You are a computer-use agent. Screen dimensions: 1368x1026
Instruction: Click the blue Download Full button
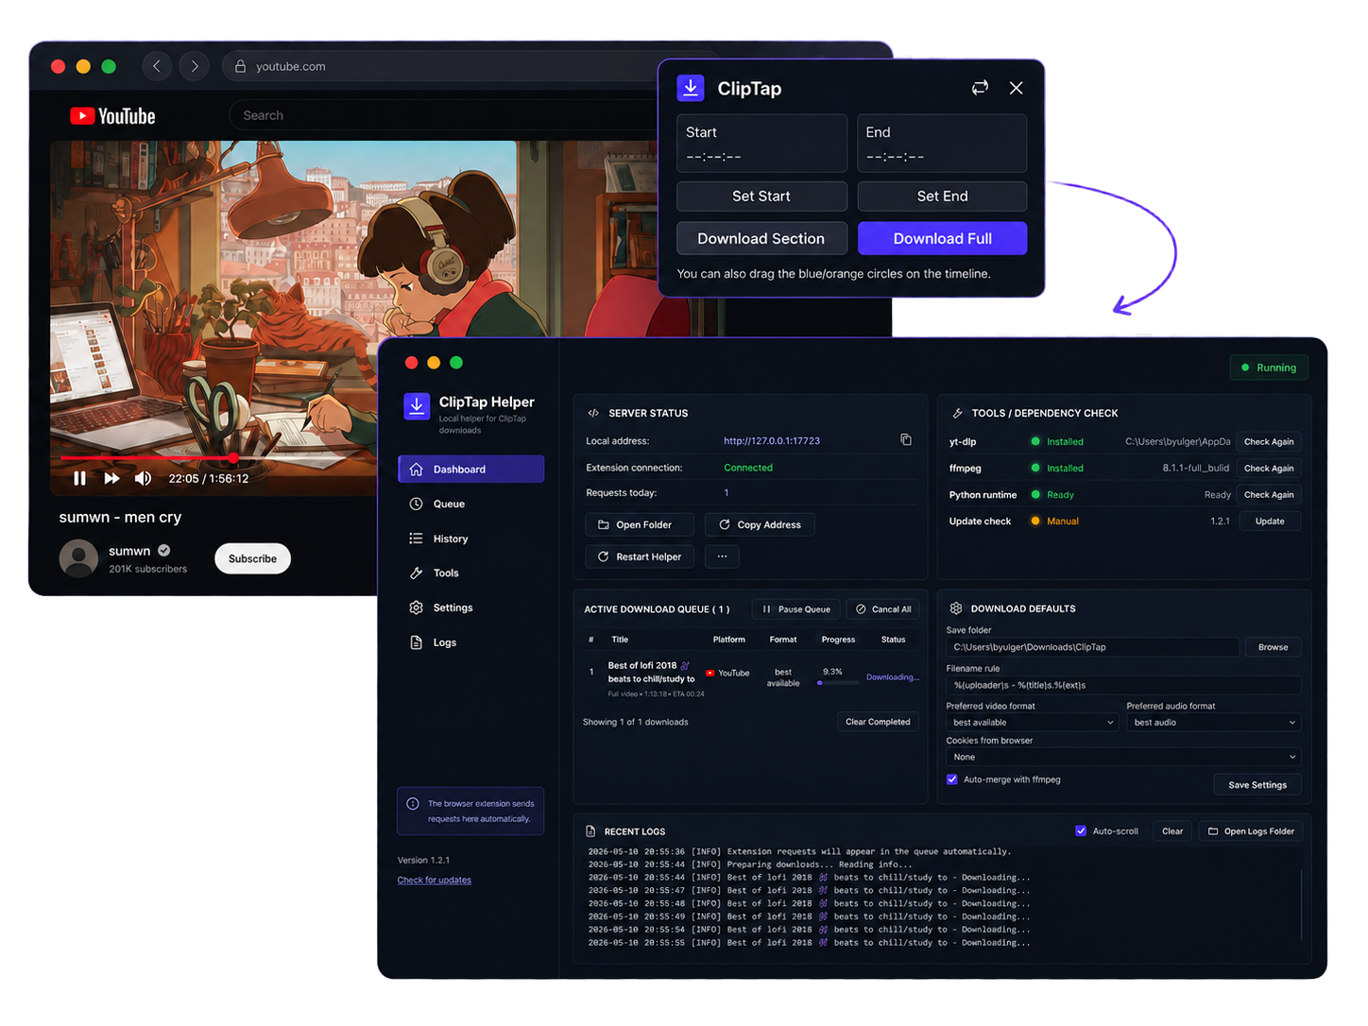pos(942,238)
